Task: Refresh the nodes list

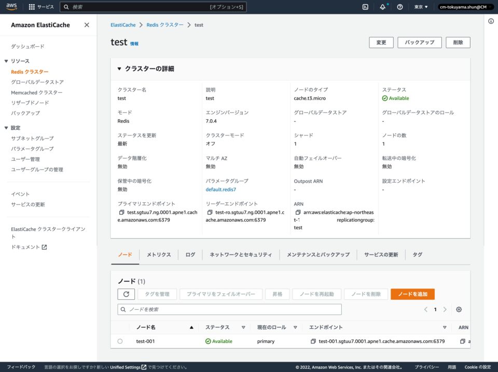Action: (126, 294)
